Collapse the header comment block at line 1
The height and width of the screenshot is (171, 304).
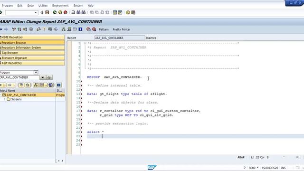click(85, 43)
